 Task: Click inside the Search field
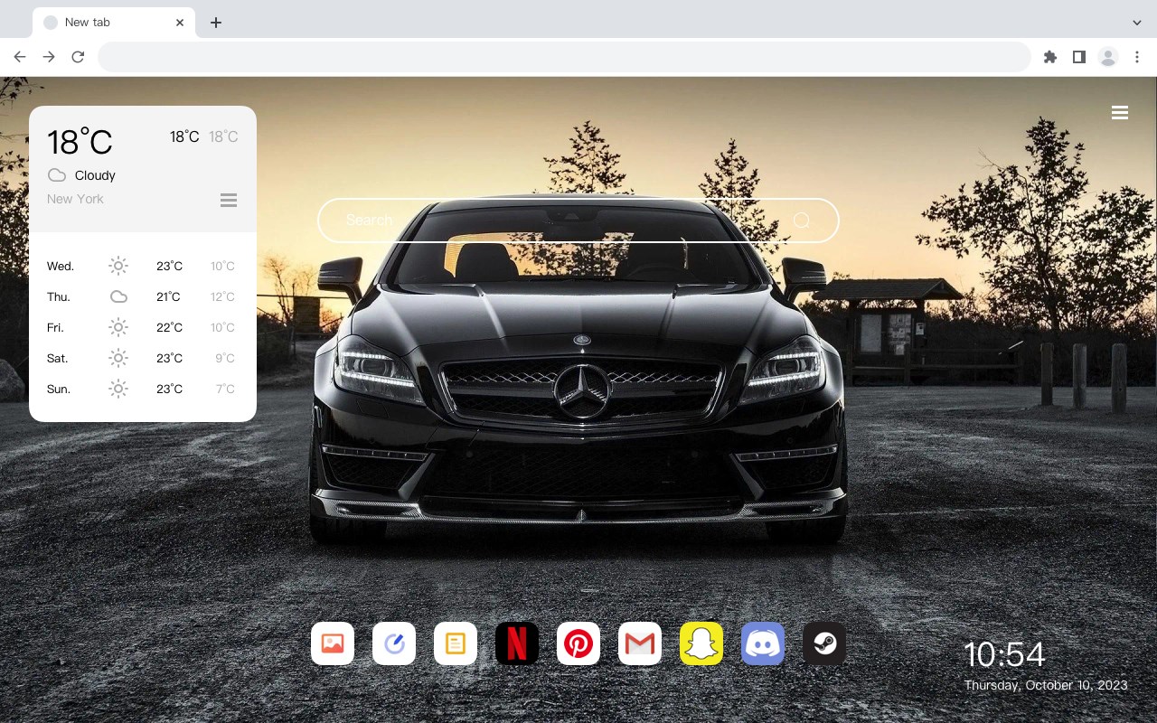pos(578,221)
